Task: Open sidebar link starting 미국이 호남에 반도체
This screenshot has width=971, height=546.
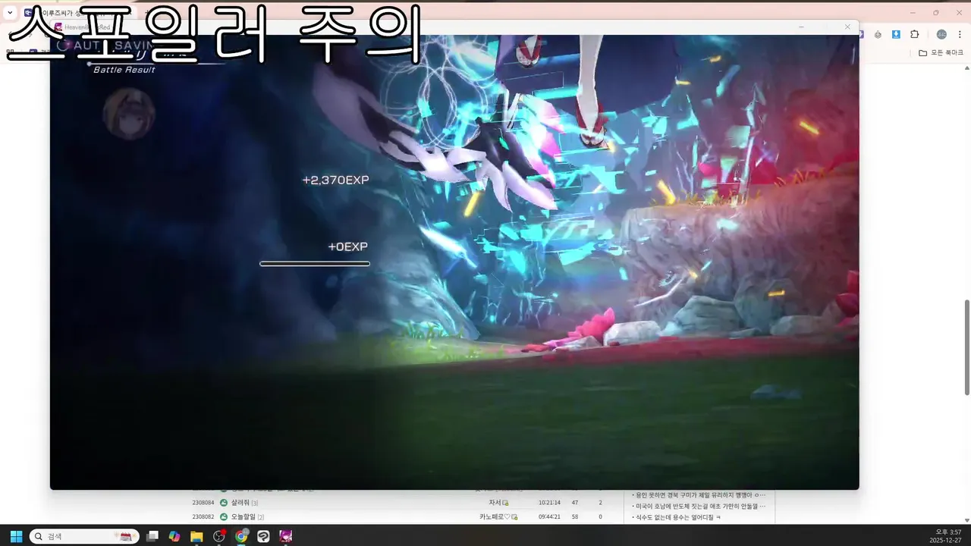Action: (x=699, y=506)
